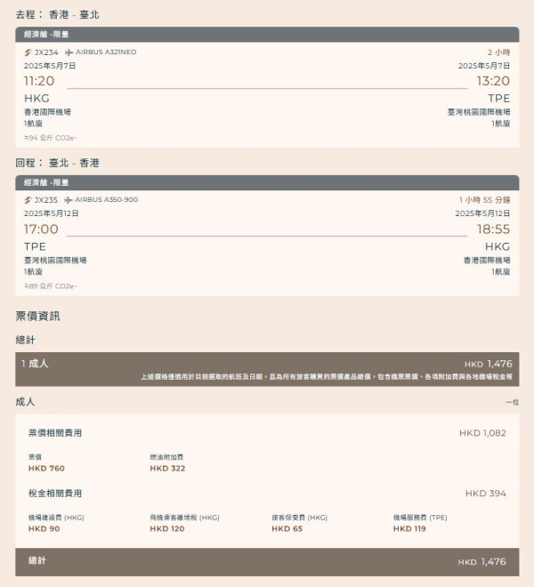Click the ≒89 公斤 CO2e emission note
This screenshot has height=587, width=534.
click(51, 286)
